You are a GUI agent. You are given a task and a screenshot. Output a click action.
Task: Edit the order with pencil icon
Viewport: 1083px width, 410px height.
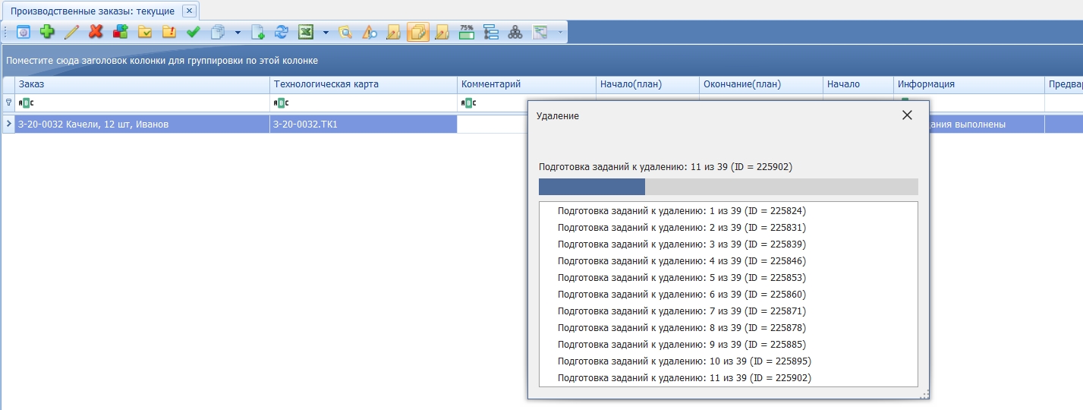(72, 32)
